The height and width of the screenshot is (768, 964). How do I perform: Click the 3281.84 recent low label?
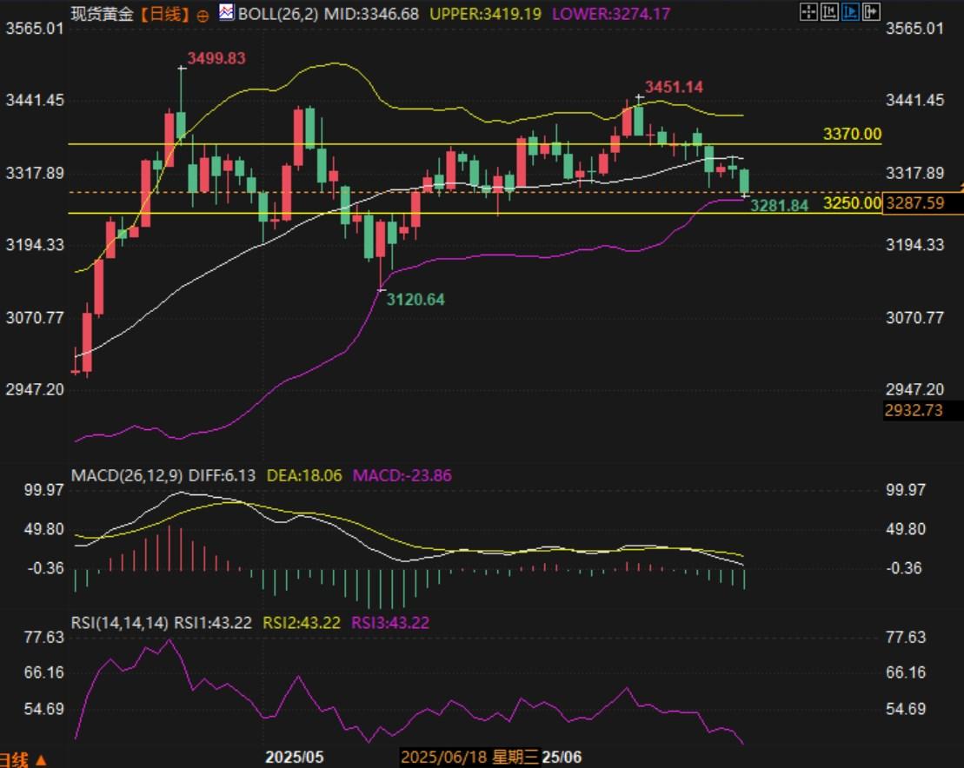[x=779, y=206]
